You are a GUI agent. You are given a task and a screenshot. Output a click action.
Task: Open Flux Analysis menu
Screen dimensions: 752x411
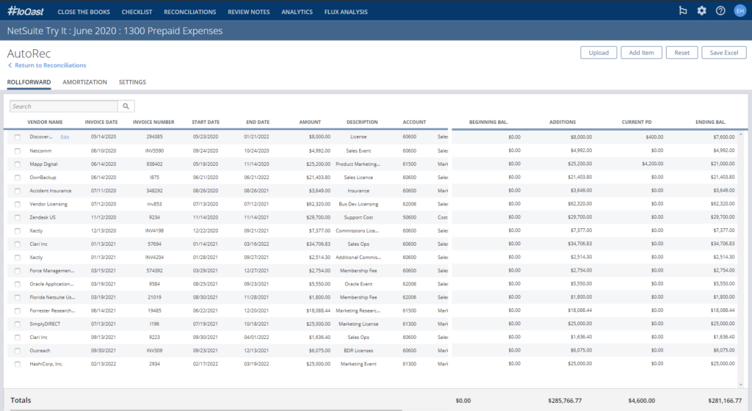(346, 12)
